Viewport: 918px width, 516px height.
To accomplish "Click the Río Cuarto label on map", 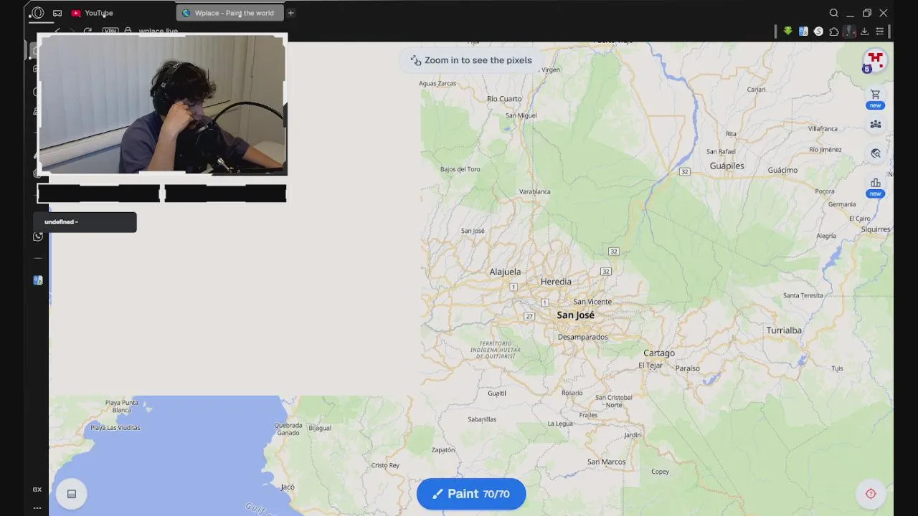I will point(504,99).
